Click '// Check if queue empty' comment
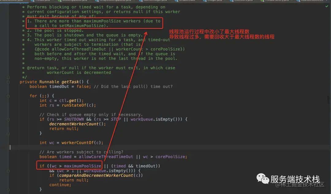The image size is (331, 194). click(x=91, y=115)
